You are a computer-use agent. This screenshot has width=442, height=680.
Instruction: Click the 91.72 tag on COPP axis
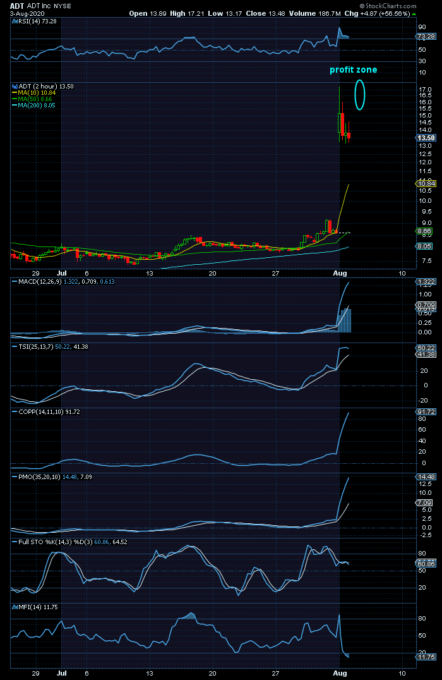tap(426, 412)
